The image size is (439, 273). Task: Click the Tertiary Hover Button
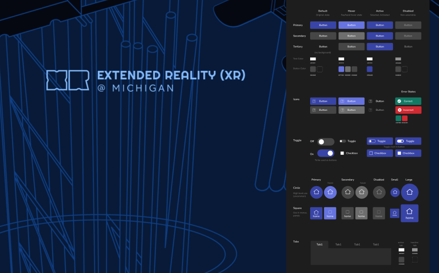coord(352,47)
